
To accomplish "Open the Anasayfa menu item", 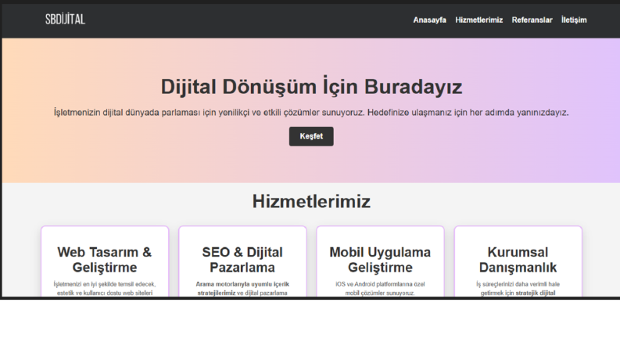I will point(429,20).
